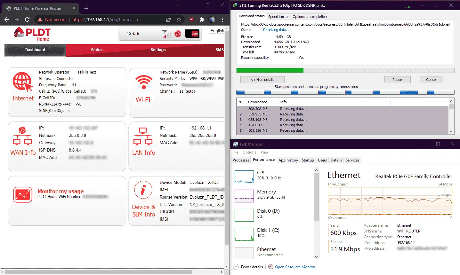
Task: Click the Wi-Fi signal icon
Action: (x=144, y=82)
